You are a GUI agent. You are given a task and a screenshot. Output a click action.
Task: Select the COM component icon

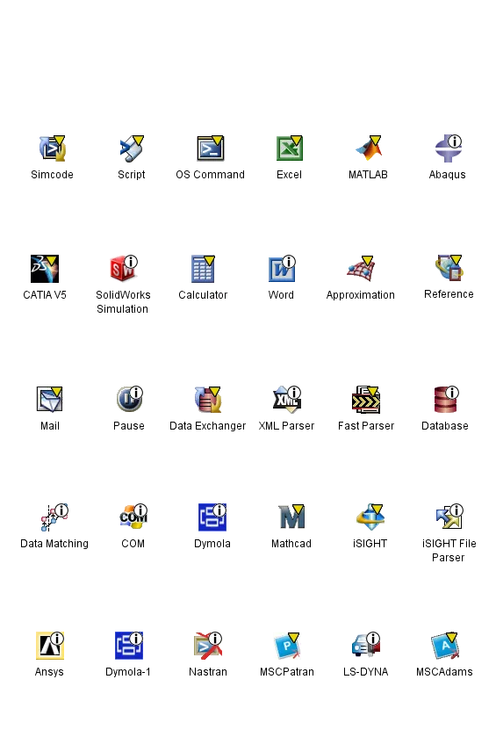pos(133,517)
